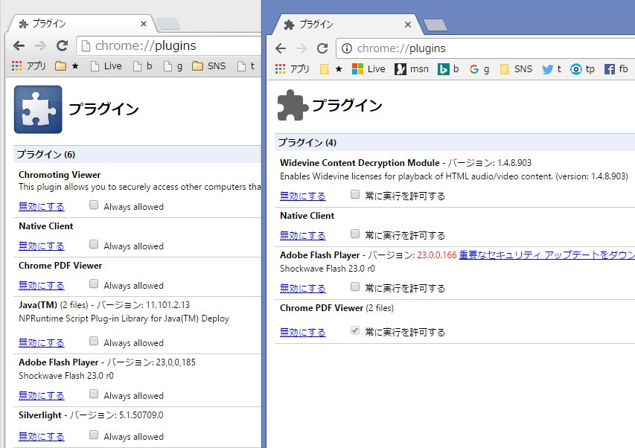The height and width of the screenshot is (448, 635).
Task: Check always-allow box for Native Client, right window
Action: pos(355,234)
